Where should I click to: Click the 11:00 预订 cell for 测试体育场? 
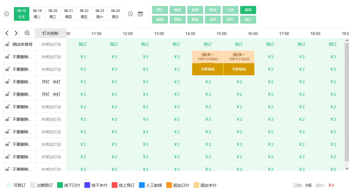coord(114,44)
